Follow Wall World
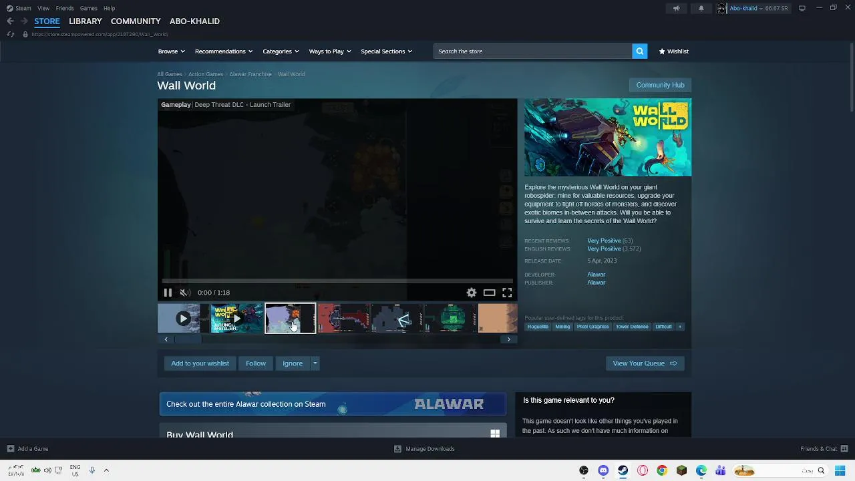 256,363
